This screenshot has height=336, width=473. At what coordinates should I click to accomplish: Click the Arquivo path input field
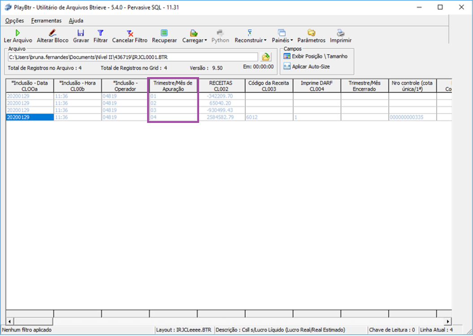(133, 57)
